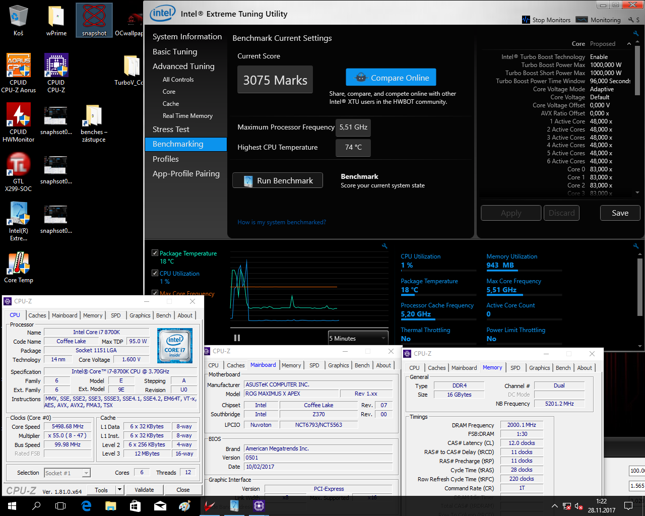Screen dimensions: 645x516
Task: Open SPD tab in Mainboard CPU-Z window
Action: coord(314,365)
